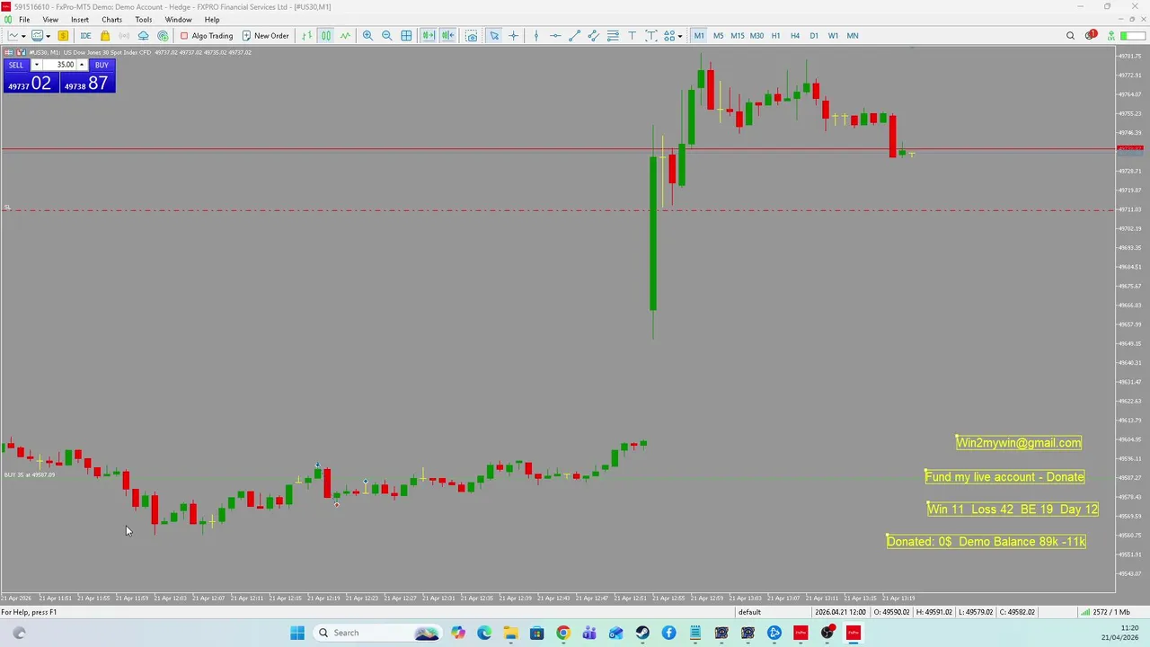Draw a trendline
The width and height of the screenshot is (1150, 647).
pyautogui.click(x=575, y=36)
